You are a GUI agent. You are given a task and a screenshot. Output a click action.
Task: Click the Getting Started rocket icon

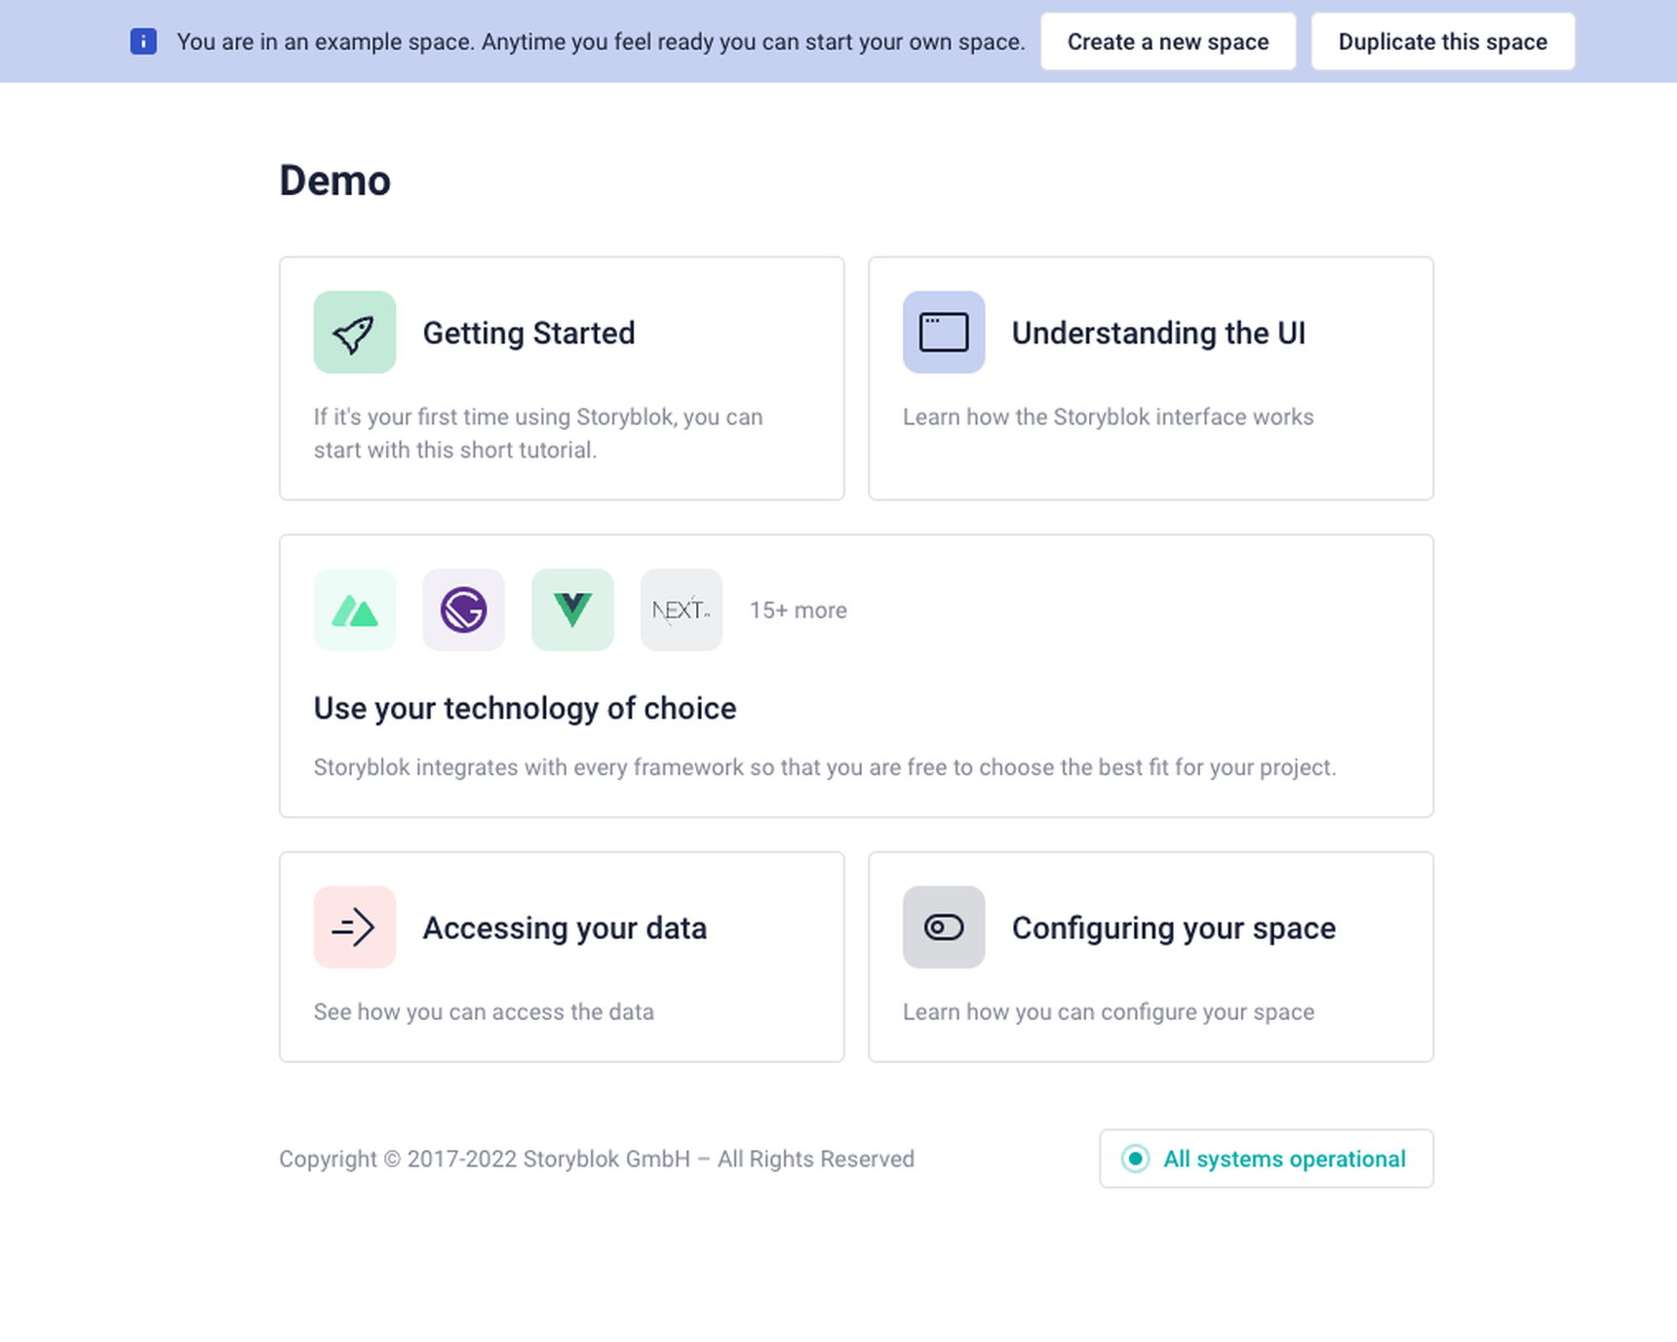coord(355,333)
